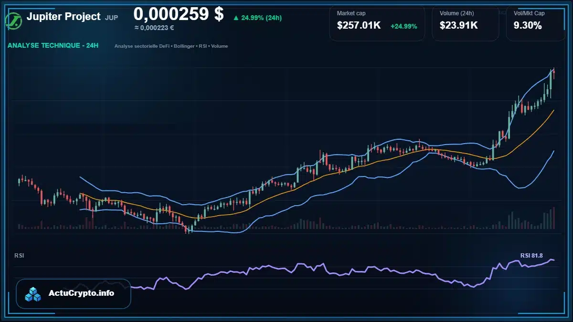Click the Analyse sectorielle DeFi subtitle
Image resolution: width=573 pixels, height=322 pixels.
[x=171, y=46]
